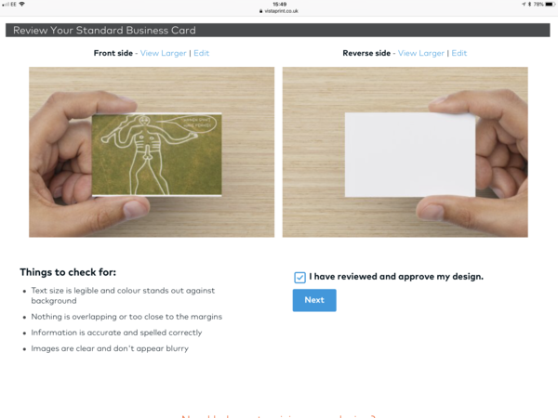The height and width of the screenshot is (418, 558).
Task: Tap the 15:49 clock in status bar
Action: (x=280, y=5)
